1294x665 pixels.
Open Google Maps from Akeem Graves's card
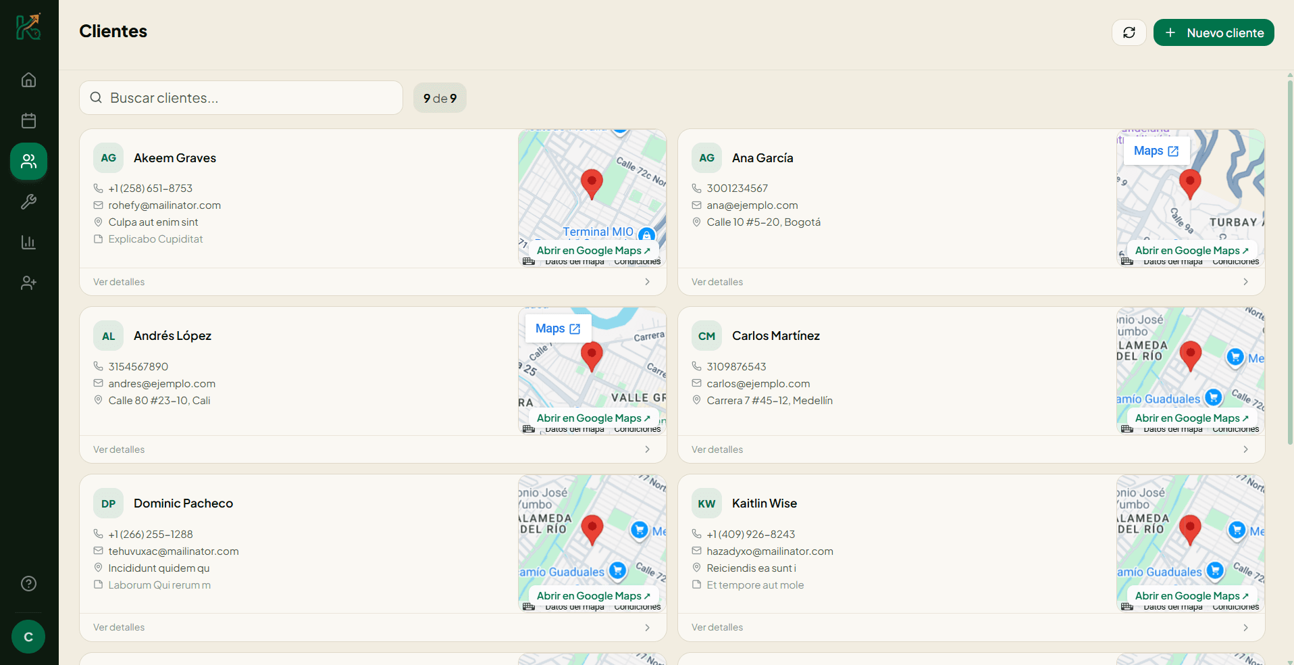(593, 251)
